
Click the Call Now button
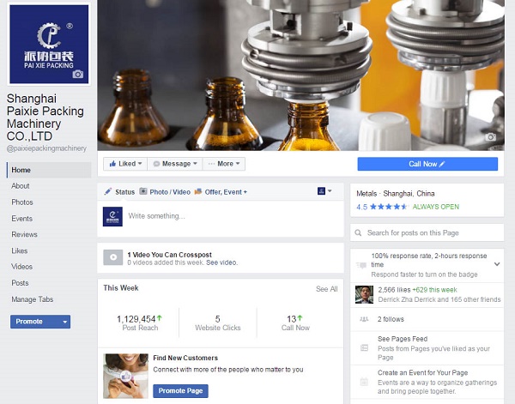427,164
